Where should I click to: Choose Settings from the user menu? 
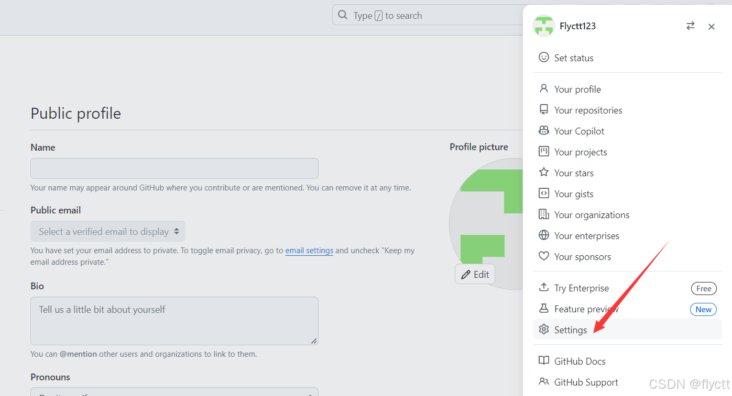point(628,330)
